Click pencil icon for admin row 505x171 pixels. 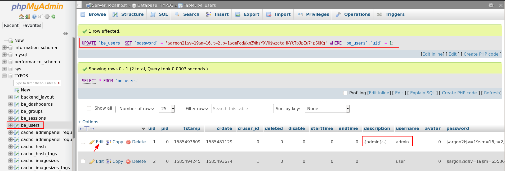coord(92,142)
